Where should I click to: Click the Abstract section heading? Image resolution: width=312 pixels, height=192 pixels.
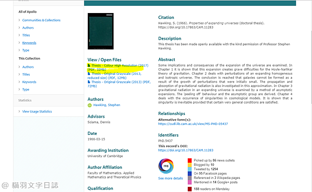tap(167, 59)
